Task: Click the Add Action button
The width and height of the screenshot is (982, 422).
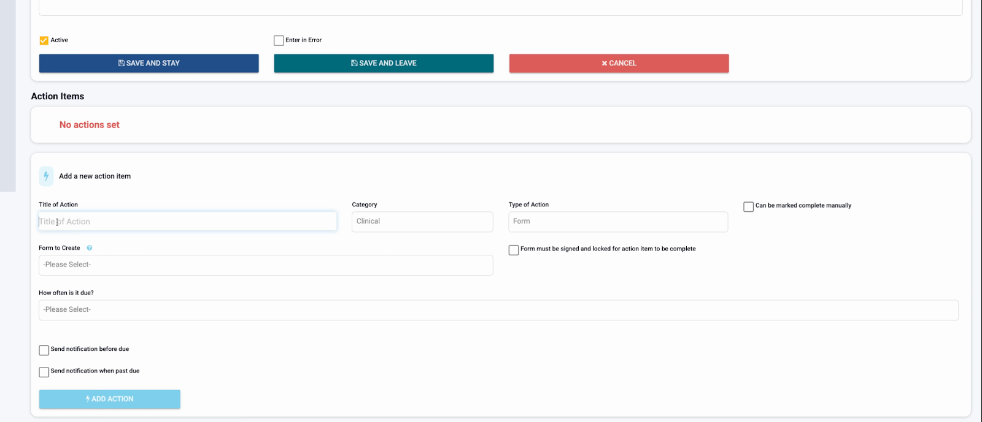Action: 110,399
